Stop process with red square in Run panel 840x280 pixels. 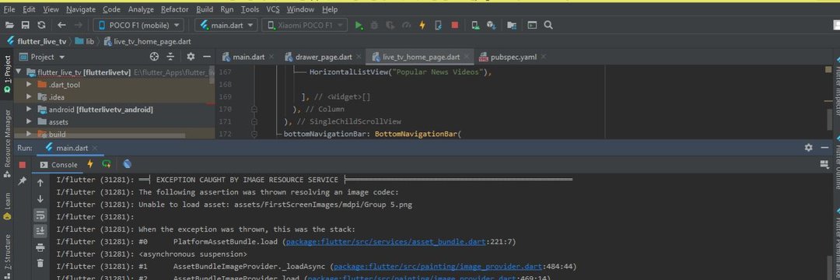pos(23,165)
